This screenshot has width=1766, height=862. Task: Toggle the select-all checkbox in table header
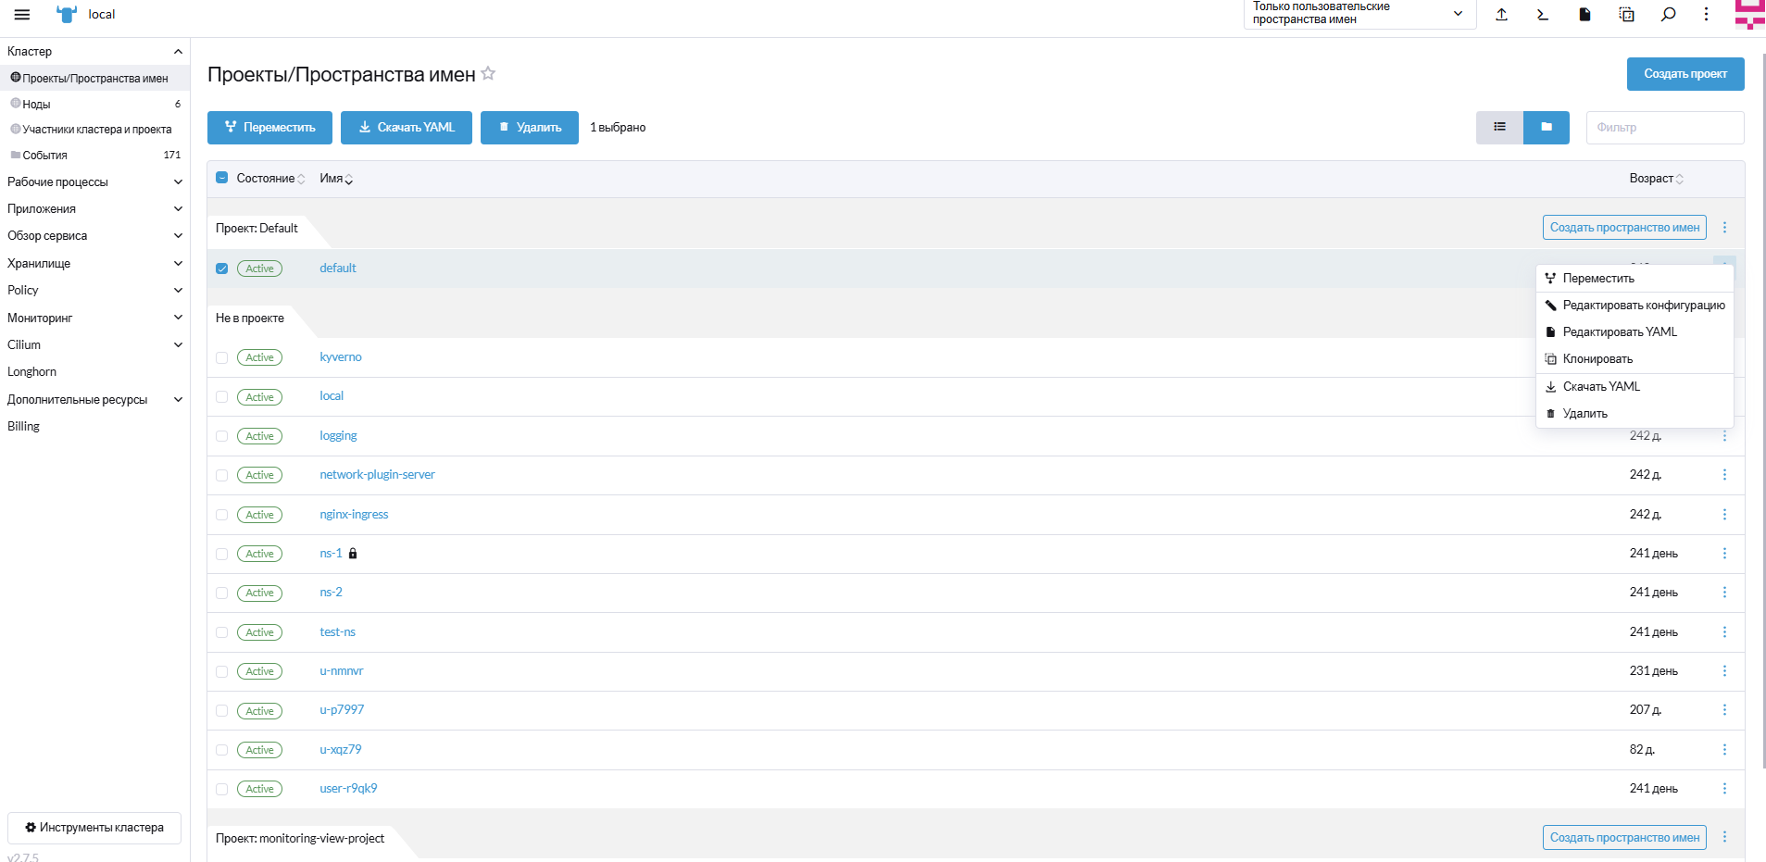(x=222, y=178)
